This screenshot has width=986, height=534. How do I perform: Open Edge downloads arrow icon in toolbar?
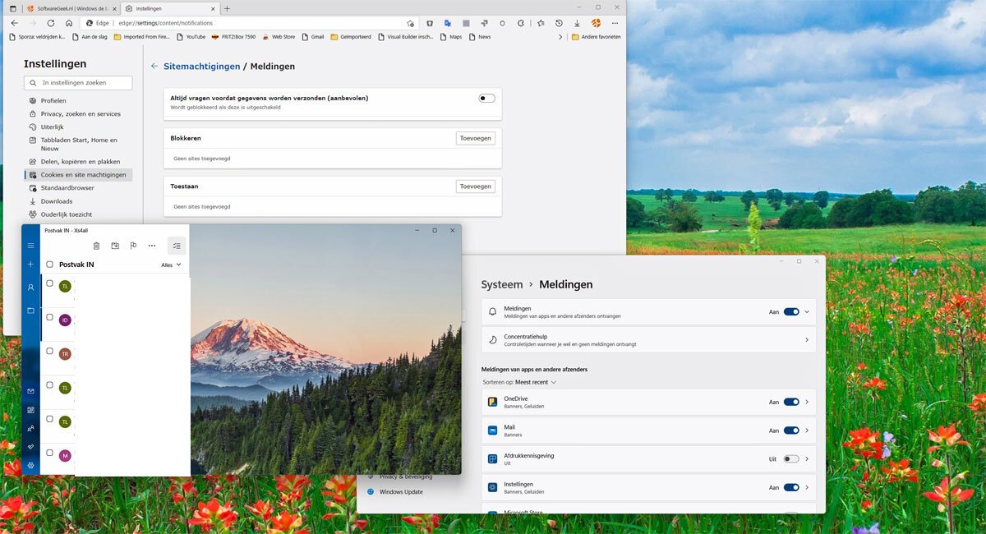tap(577, 23)
